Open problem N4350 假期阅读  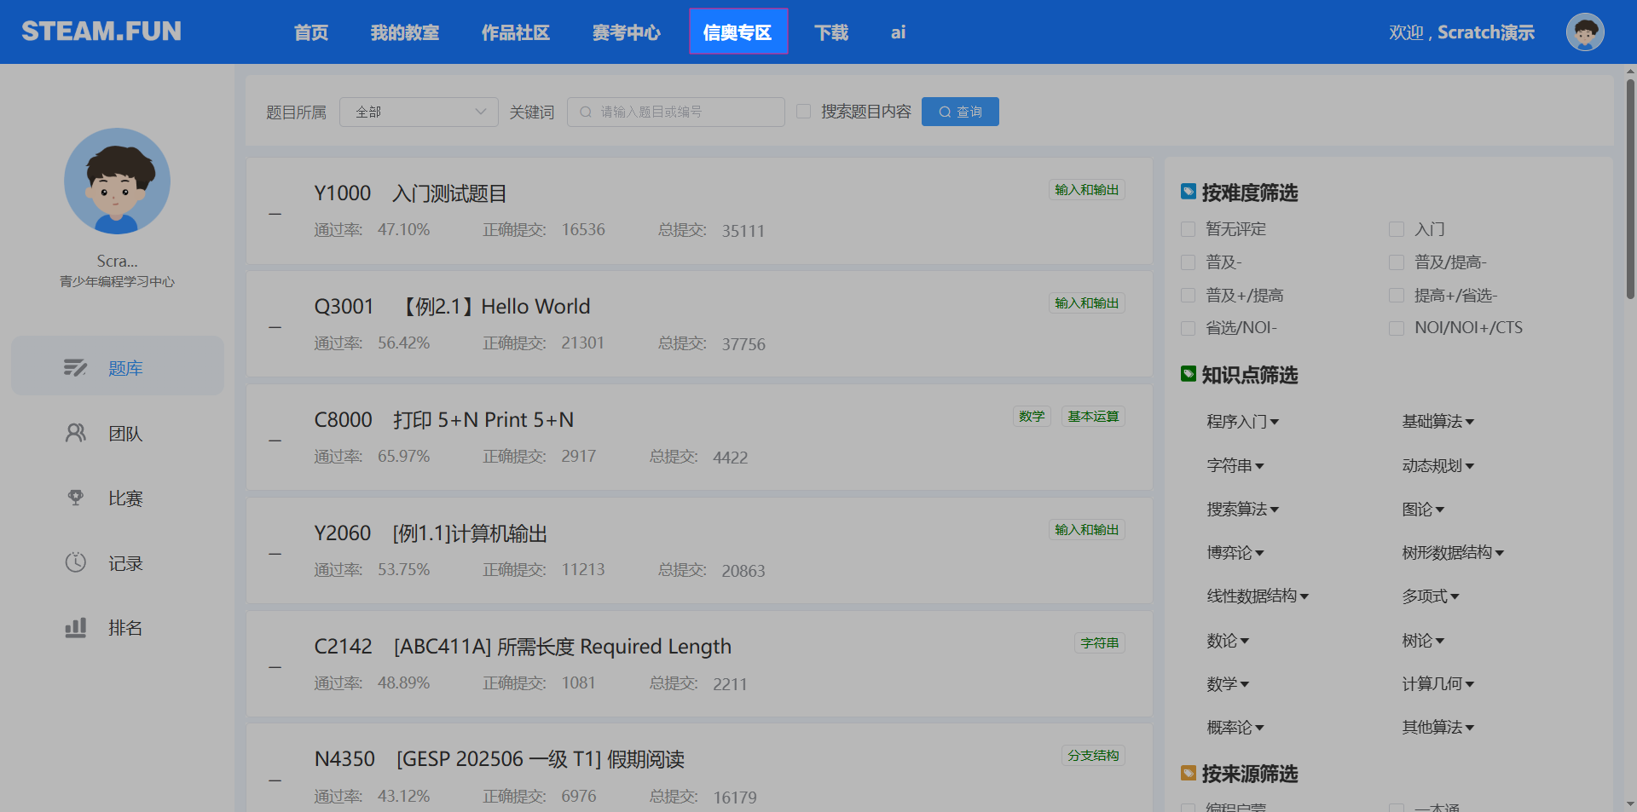pyautogui.click(x=500, y=759)
